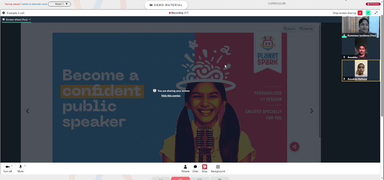This screenshot has width=384, height=180.
Task: Open the Room 1 dropdown
Action: point(60,4)
